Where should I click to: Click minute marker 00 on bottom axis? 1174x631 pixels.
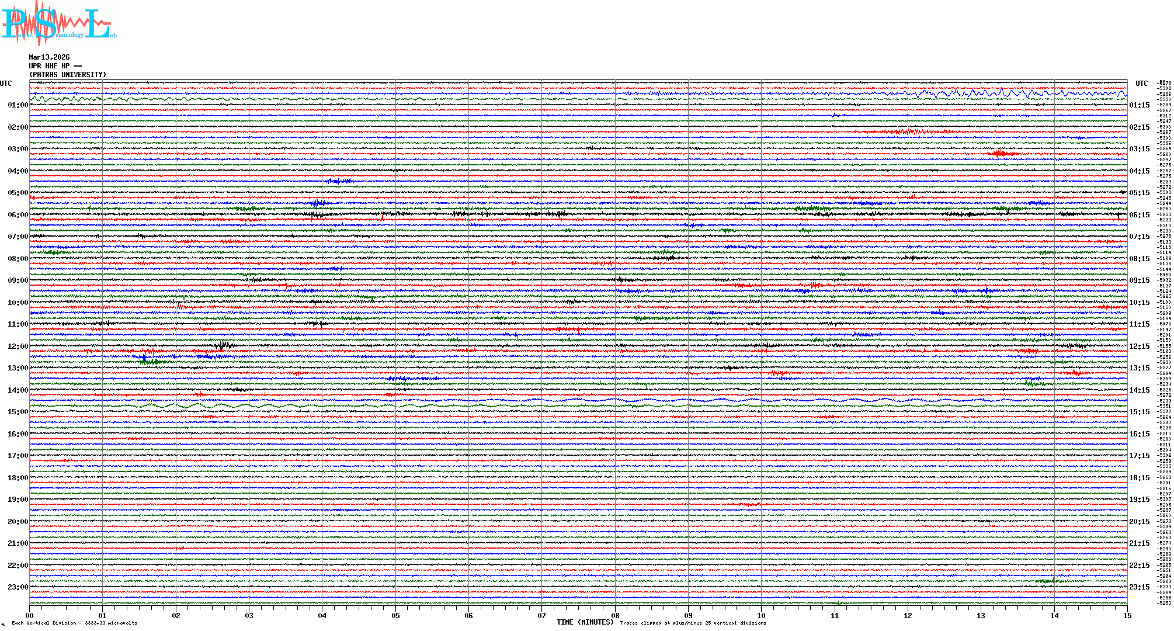click(30, 616)
